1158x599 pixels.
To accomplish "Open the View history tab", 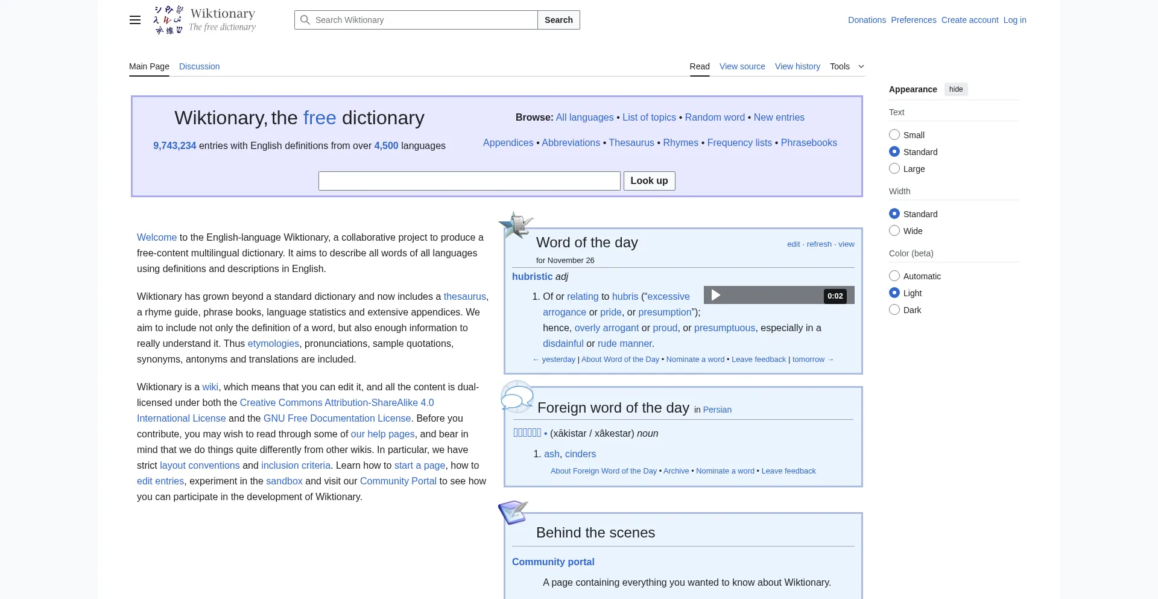I will [797, 66].
